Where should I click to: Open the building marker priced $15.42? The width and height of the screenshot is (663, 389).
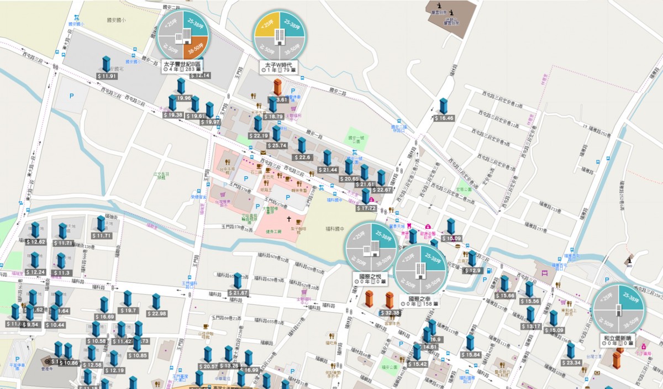[417, 353]
